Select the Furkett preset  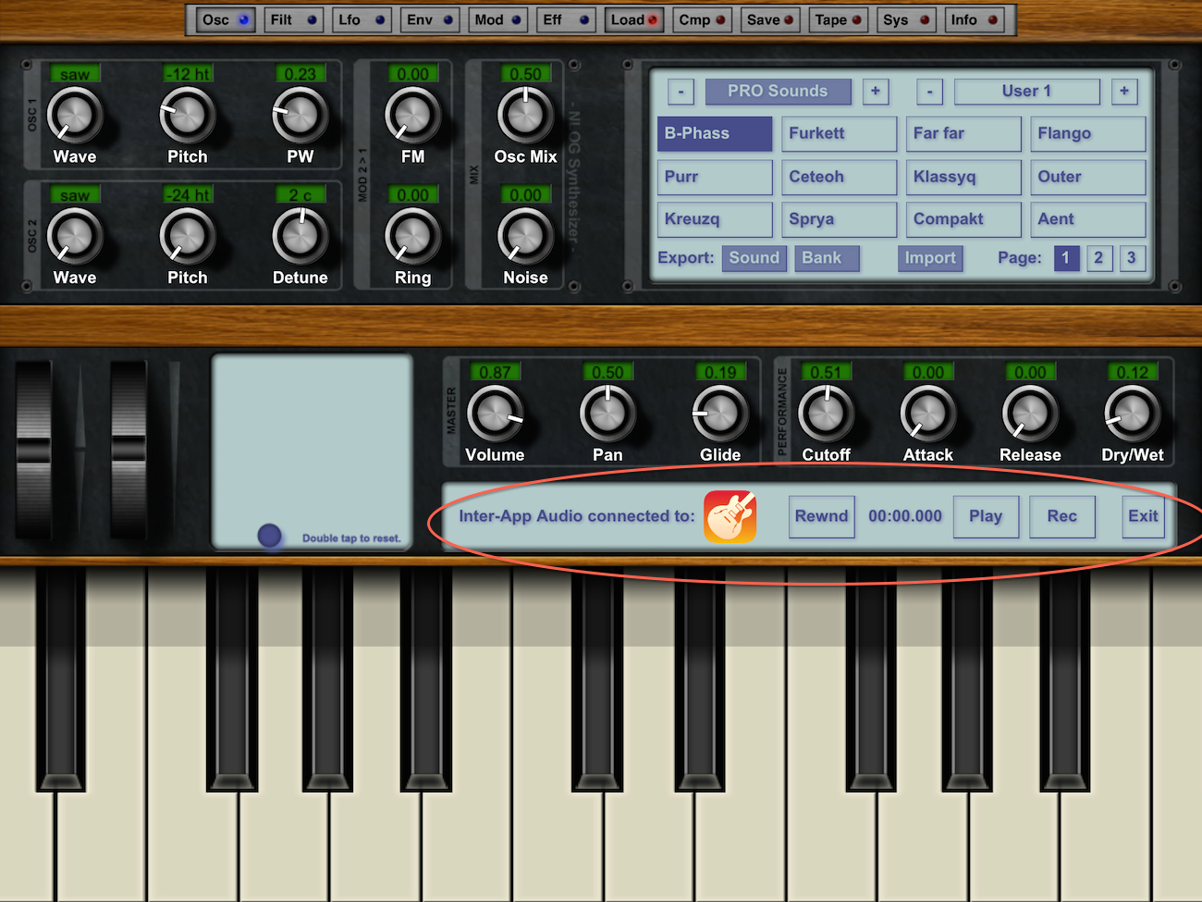point(839,133)
